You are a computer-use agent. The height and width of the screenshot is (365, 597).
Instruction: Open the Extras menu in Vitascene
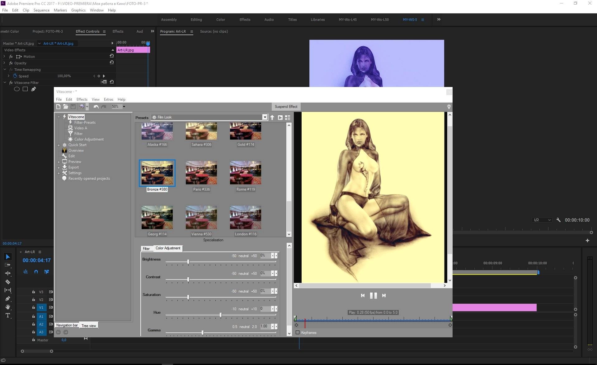point(108,99)
